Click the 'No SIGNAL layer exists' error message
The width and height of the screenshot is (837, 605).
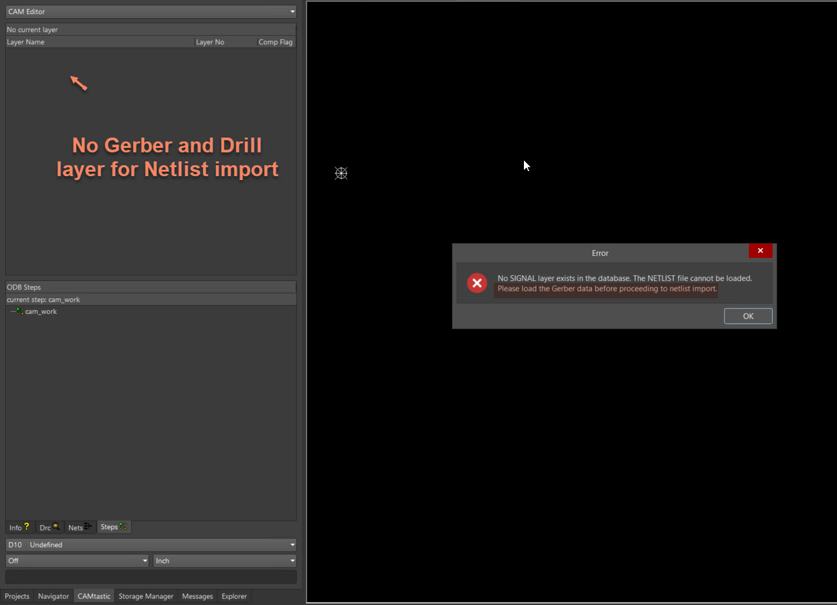pos(625,278)
